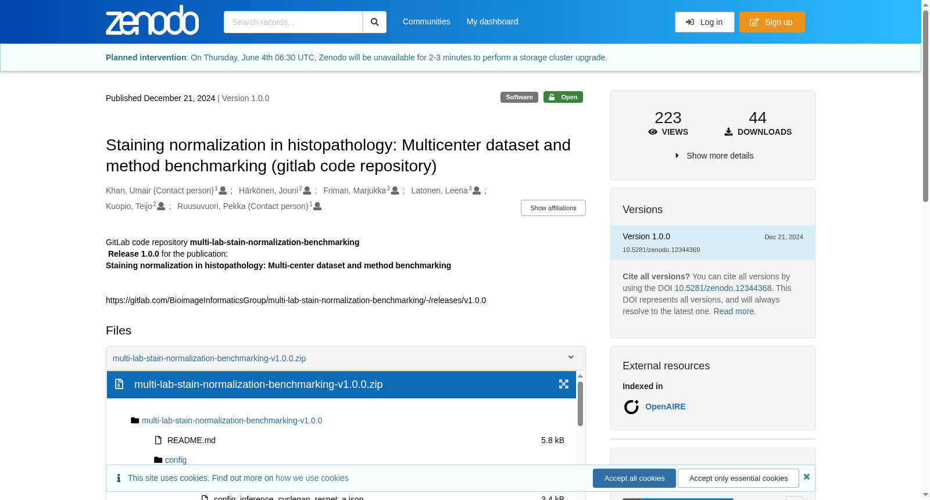This screenshot has width=930, height=500.
Task: Click the Khan, Umair author name
Action: (160, 190)
